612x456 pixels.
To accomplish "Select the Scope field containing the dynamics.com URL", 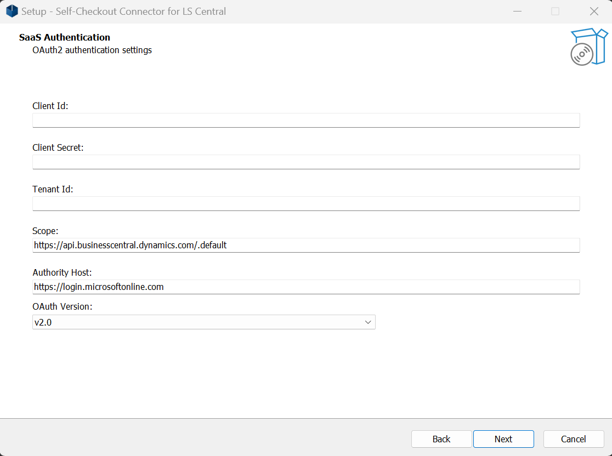I will pyautogui.click(x=306, y=245).
